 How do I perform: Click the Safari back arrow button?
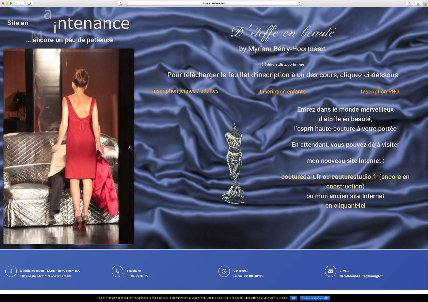(17, 3)
